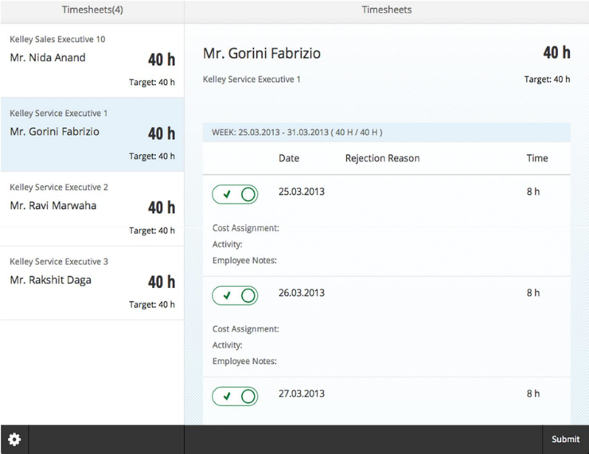This screenshot has height=454, width=589.
Task: Select Mr. Gorini Fabrizio in the list
Action: pos(92,134)
